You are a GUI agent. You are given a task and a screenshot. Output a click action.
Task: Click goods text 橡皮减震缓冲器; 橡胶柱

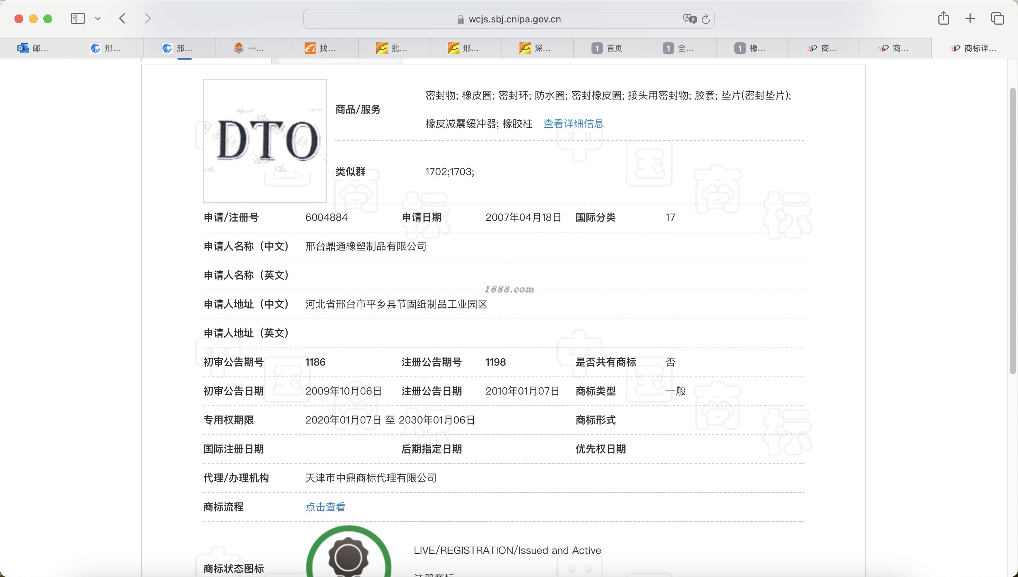click(x=479, y=124)
